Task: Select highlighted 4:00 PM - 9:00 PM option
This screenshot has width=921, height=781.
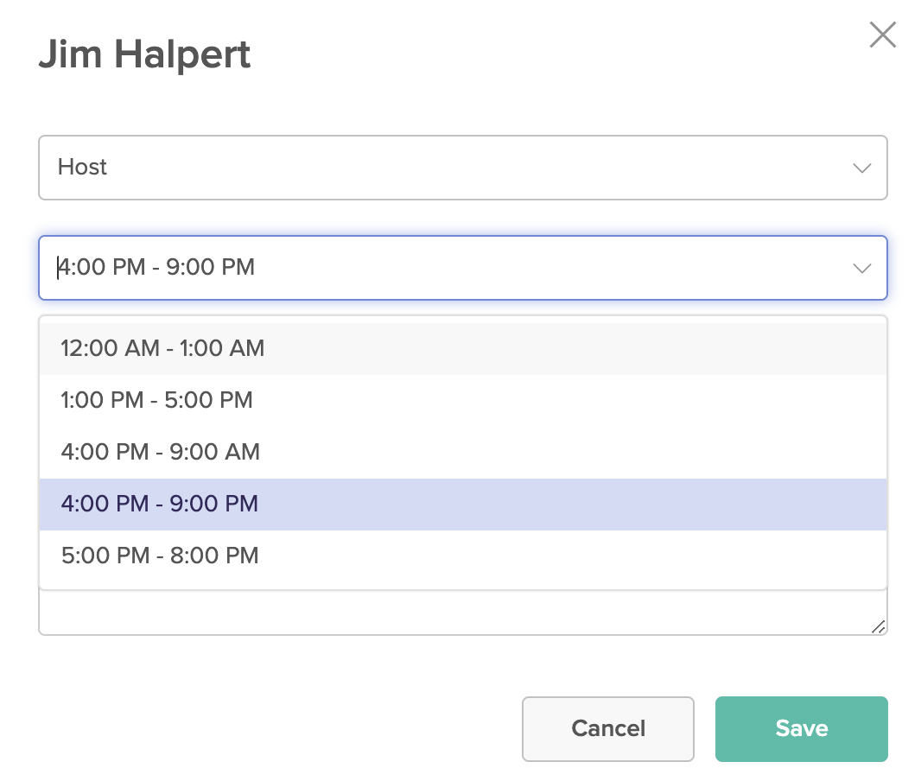Action: pos(160,504)
